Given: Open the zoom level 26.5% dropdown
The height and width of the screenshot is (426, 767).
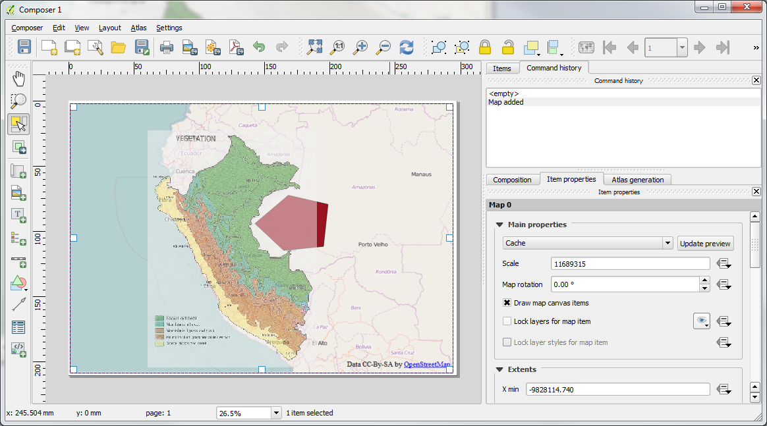Looking at the screenshot, I should (276, 413).
